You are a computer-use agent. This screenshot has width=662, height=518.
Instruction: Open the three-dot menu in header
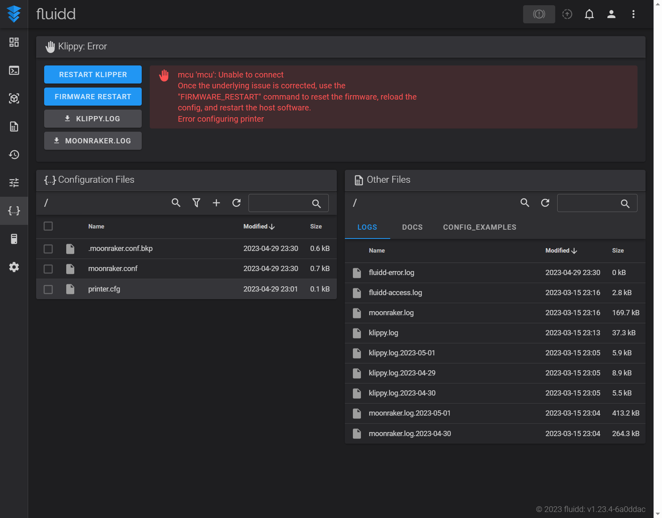coord(633,14)
